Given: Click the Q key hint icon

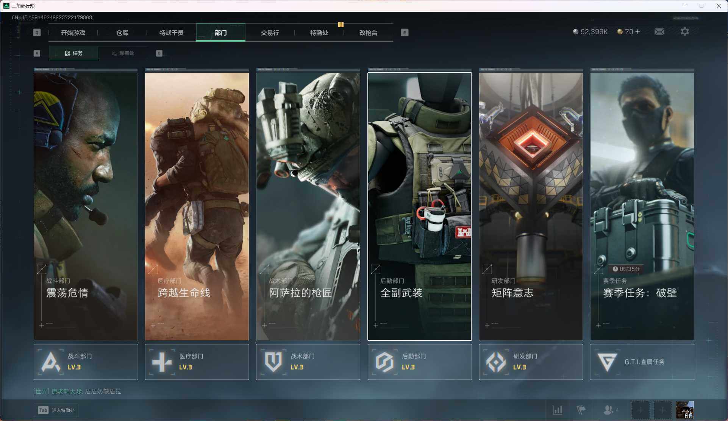Looking at the screenshot, I should [x=37, y=33].
